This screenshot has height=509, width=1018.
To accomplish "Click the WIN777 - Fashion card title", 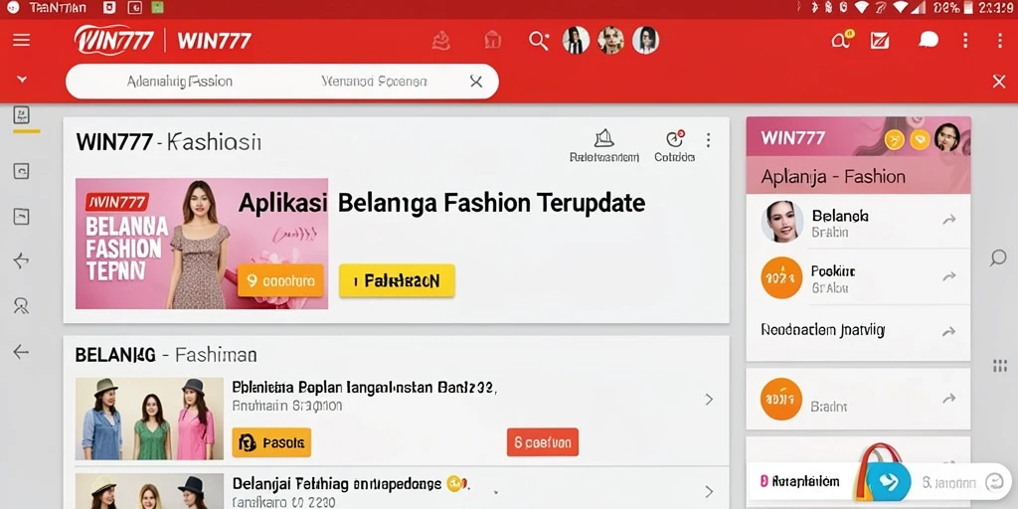I will (169, 141).
